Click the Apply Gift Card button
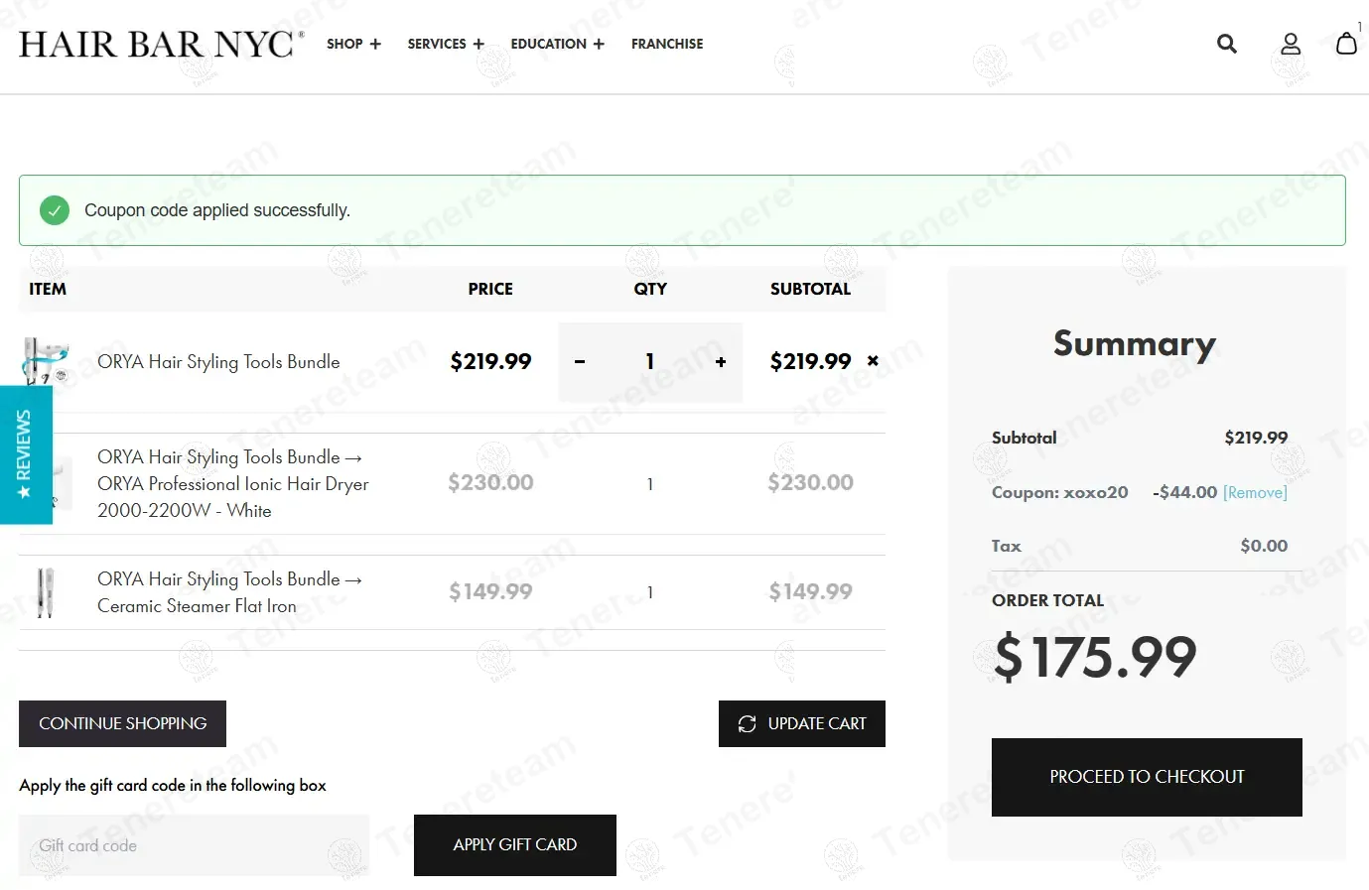This screenshot has height=890, width=1369. click(x=515, y=845)
